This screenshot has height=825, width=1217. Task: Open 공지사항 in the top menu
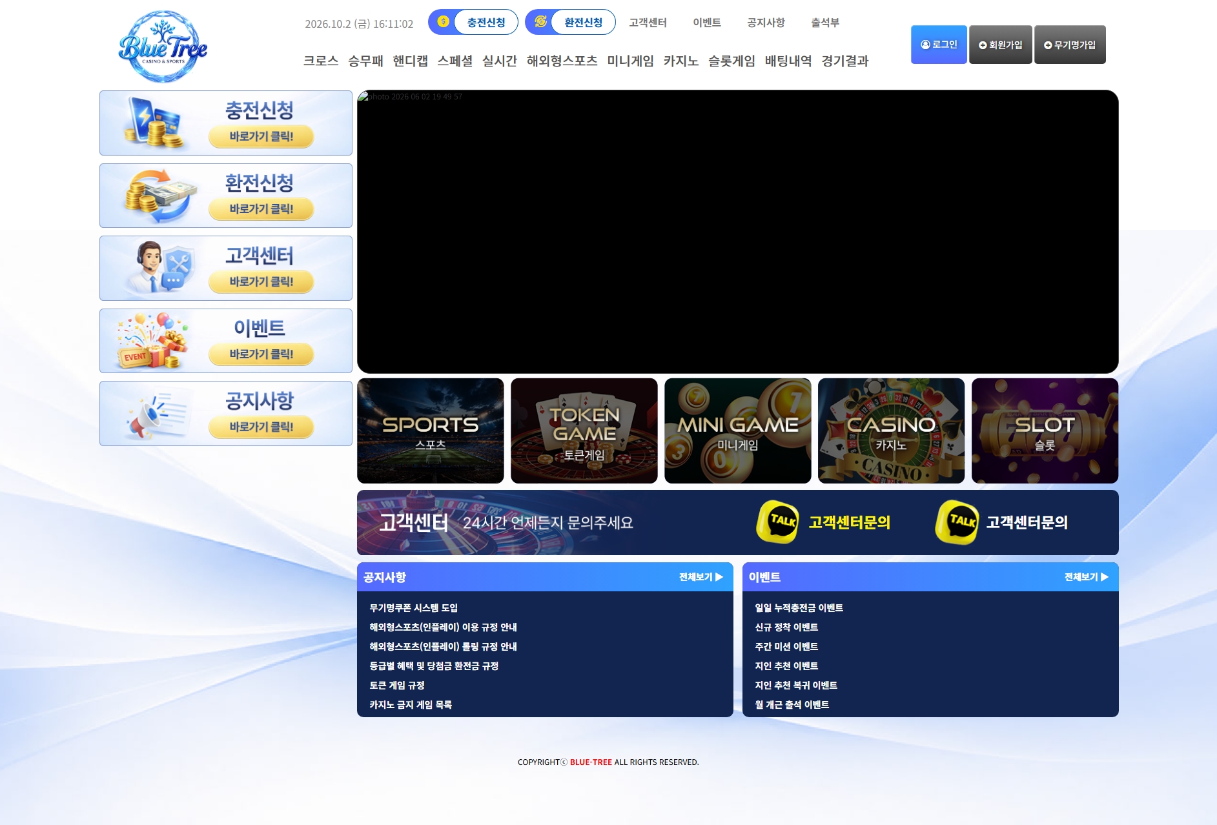[x=766, y=23]
